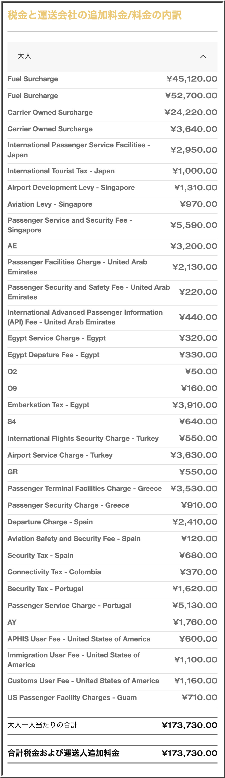
Task: Click the Aviation Levy - Singapore label
Action: coord(50,204)
